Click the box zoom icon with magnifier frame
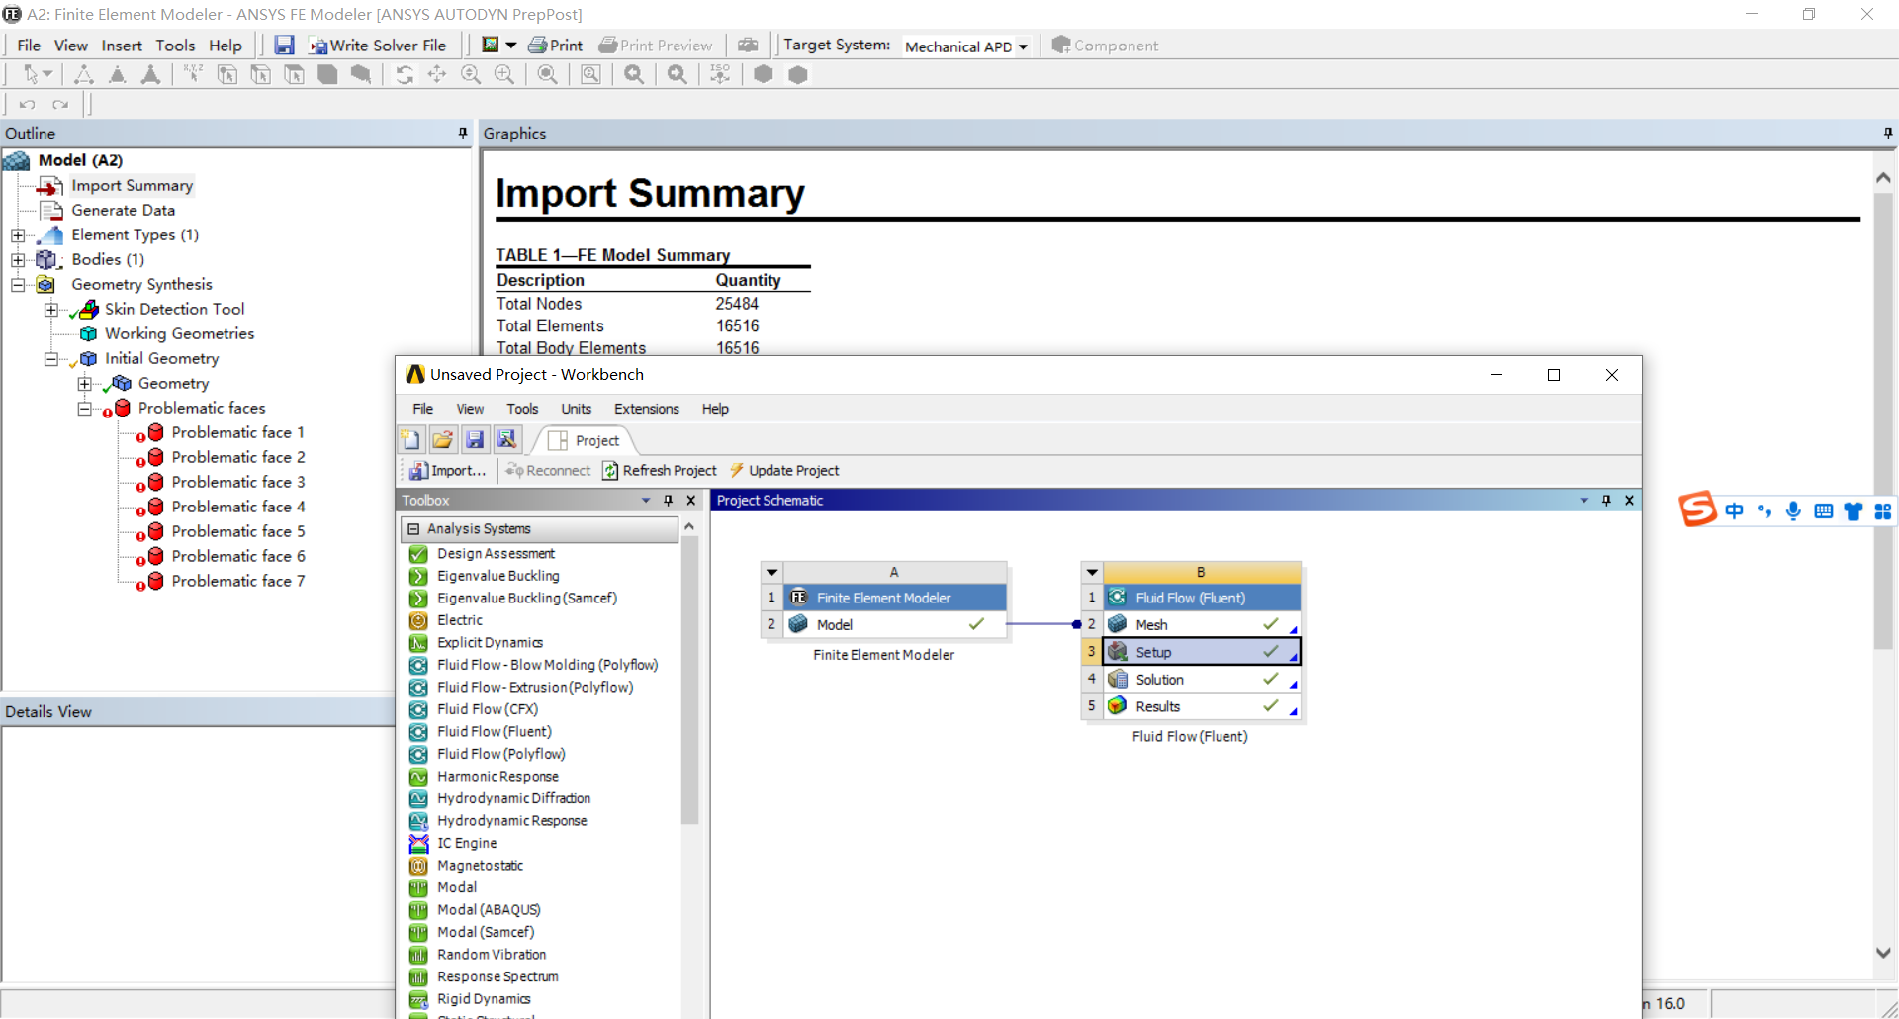 tap(590, 74)
